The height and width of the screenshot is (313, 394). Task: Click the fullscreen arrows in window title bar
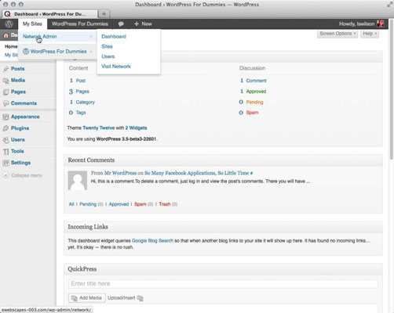point(389,5)
